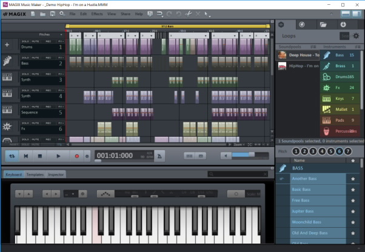365x252 pixels.
Task: Click the Fx starburst icon on track 6
Action: coord(7,127)
